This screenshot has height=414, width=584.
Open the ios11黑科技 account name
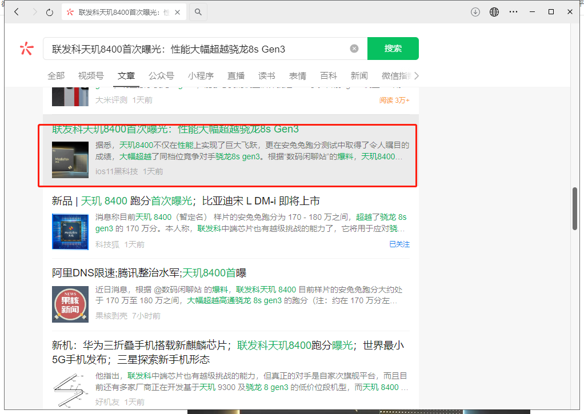(117, 172)
